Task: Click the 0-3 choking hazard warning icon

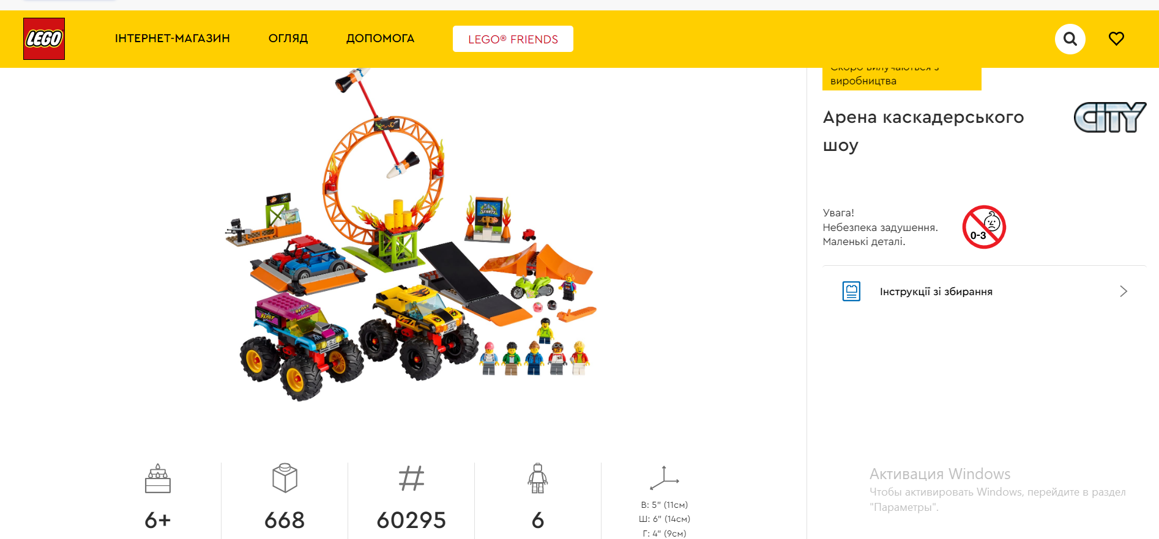Action: (x=984, y=227)
